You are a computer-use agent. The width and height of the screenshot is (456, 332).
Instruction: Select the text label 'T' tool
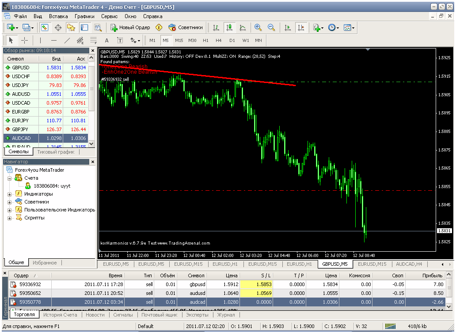[120, 40]
